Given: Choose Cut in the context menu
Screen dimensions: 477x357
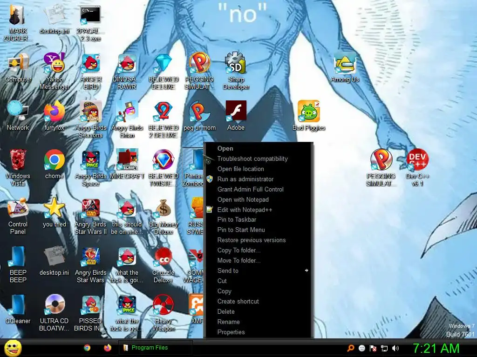Looking at the screenshot, I should 258,281.
